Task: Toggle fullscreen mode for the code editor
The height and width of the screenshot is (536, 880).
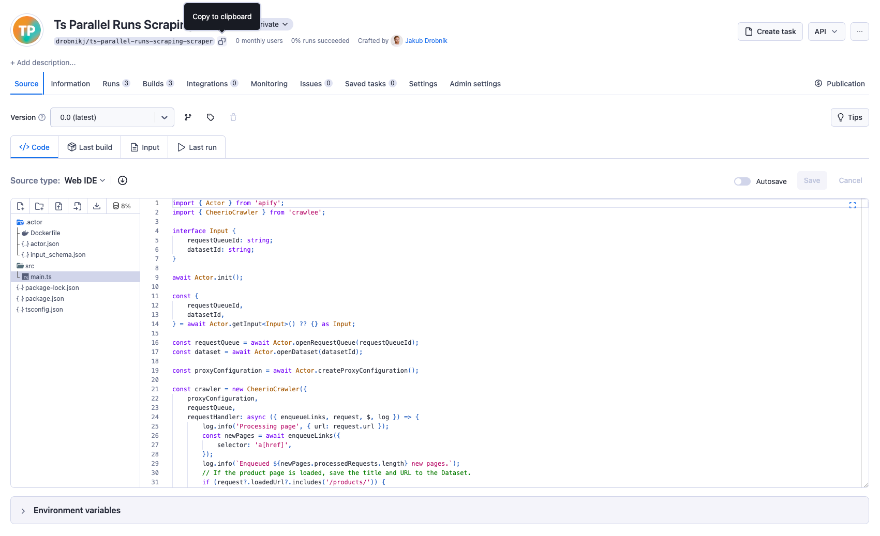Action: pos(852,205)
